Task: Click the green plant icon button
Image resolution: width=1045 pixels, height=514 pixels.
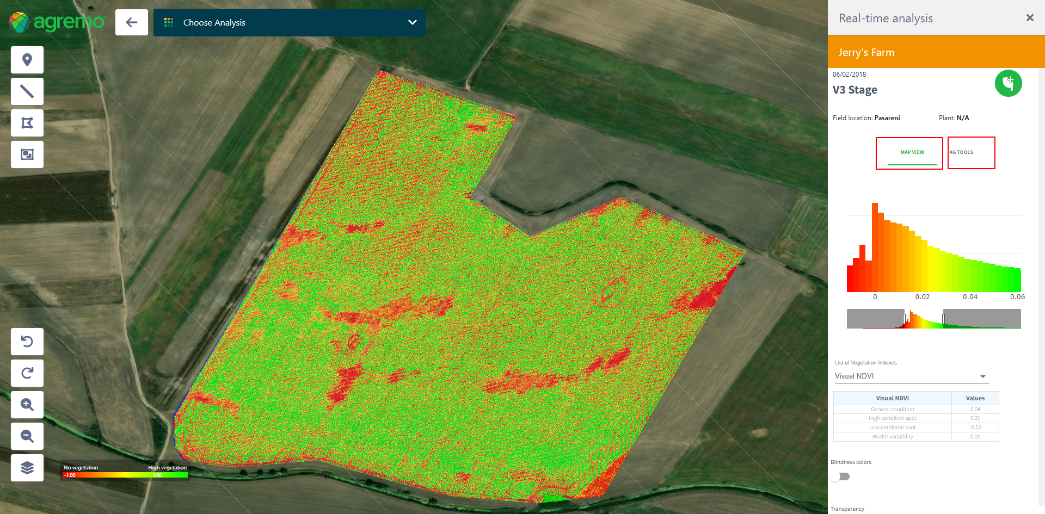Action: [x=1008, y=83]
